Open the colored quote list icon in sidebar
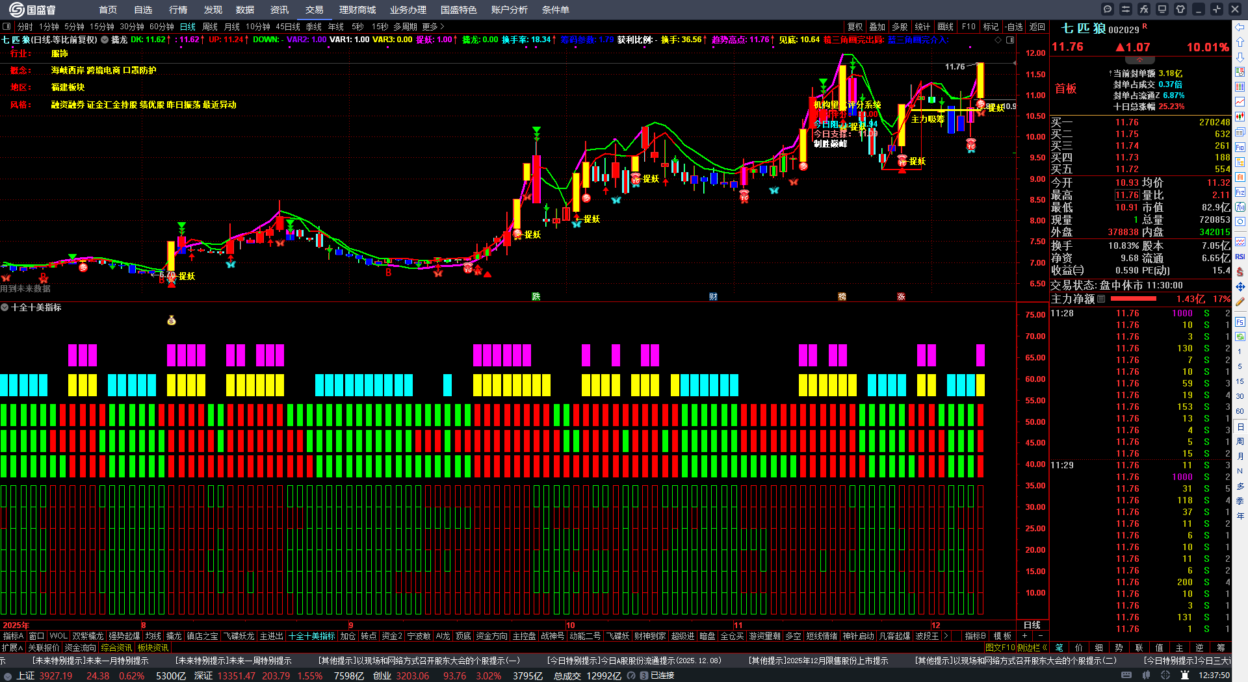Image resolution: width=1248 pixels, height=682 pixels. 1240,87
